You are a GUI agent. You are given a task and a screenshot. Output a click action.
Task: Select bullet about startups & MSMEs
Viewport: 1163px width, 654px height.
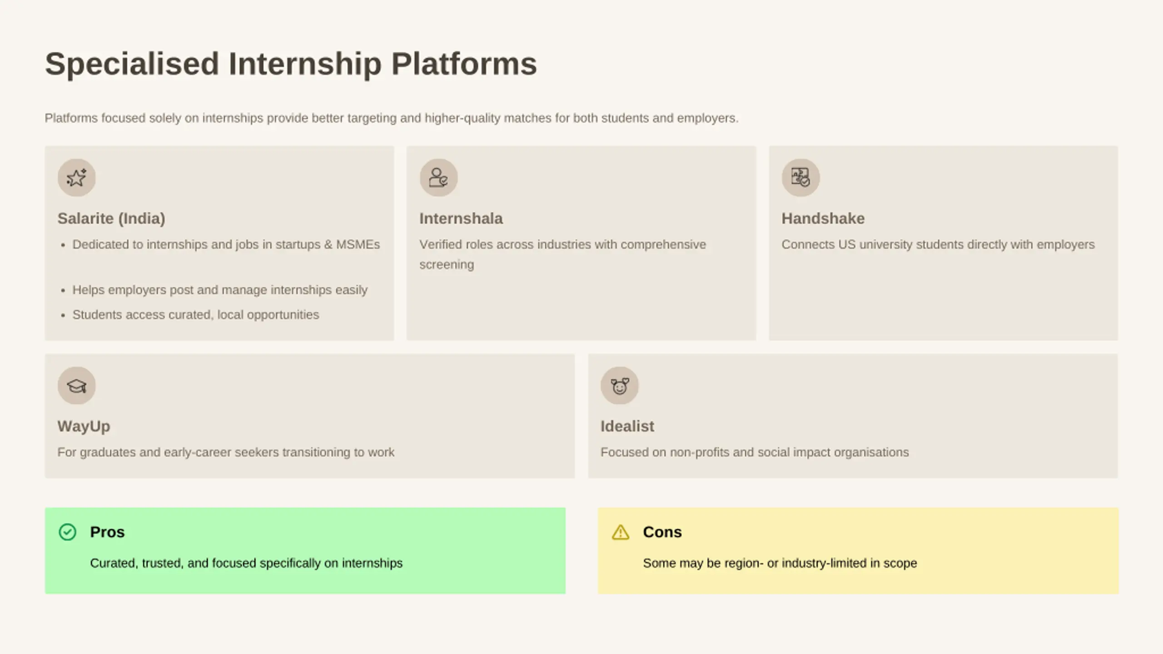click(x=226, y=244)
